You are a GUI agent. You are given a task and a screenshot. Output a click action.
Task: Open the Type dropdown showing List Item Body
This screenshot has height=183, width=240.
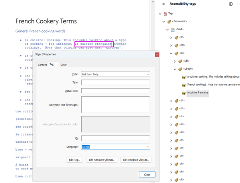pyautogui.click(x=116, y=74)
